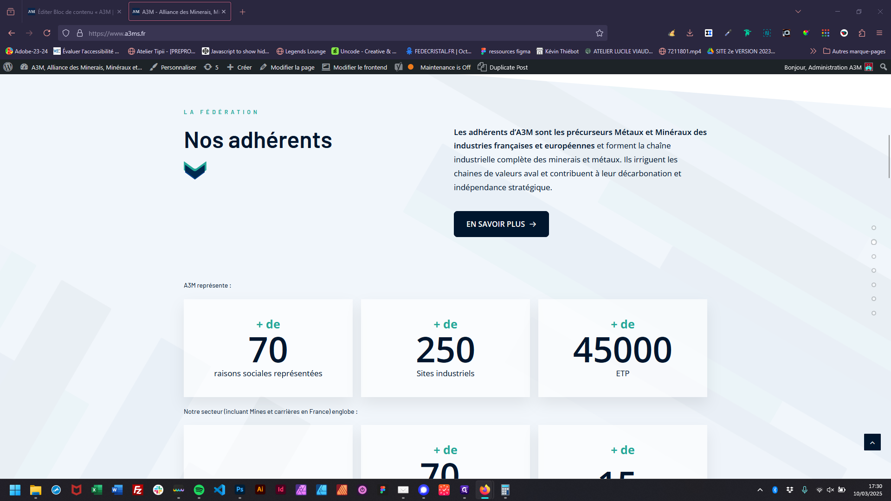Select the last section navigation dot
This screenshot has height=501, width=891.
[x=874, y=313]
